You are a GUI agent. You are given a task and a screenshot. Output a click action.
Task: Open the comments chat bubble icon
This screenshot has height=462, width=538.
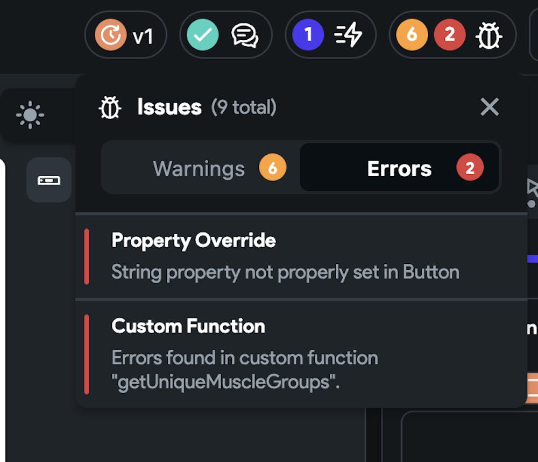point(245,35)
